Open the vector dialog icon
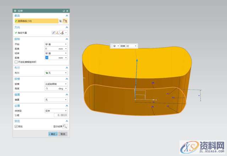This screenshot has width=227, height=156. [x=57, y=33]
